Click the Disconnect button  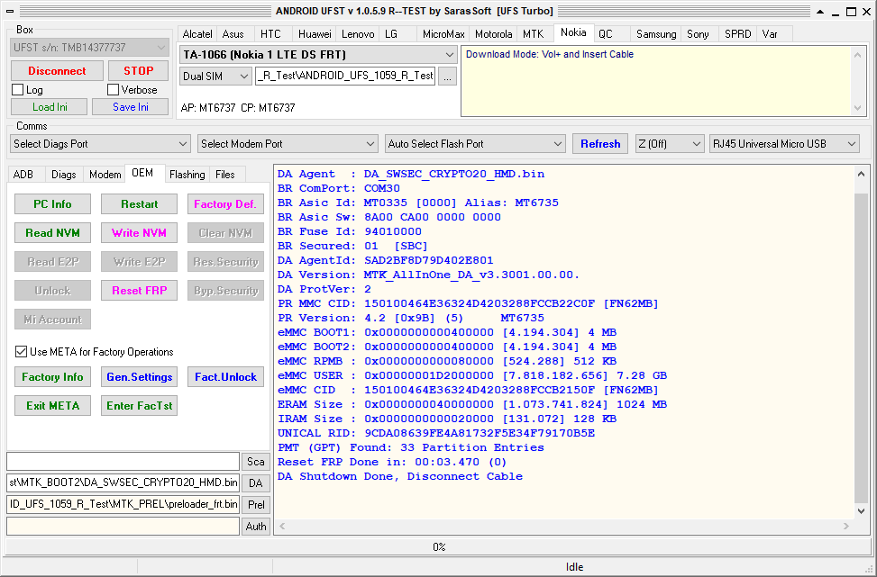(57, 71)
